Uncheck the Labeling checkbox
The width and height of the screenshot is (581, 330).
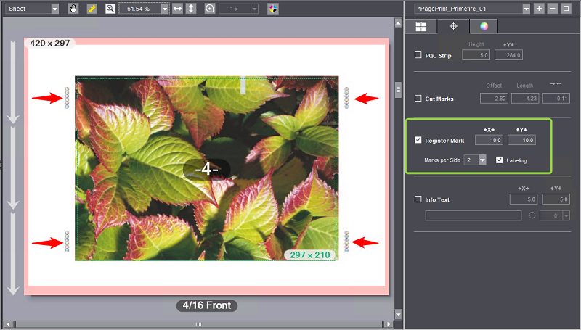[500, 160]
